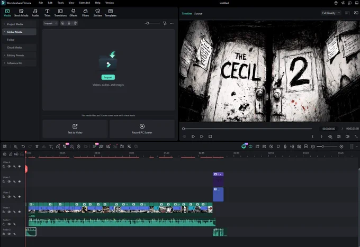Screen dimensions: 360x247
Task: Click the stopwatch speed icon
Action: coord(78,147)
